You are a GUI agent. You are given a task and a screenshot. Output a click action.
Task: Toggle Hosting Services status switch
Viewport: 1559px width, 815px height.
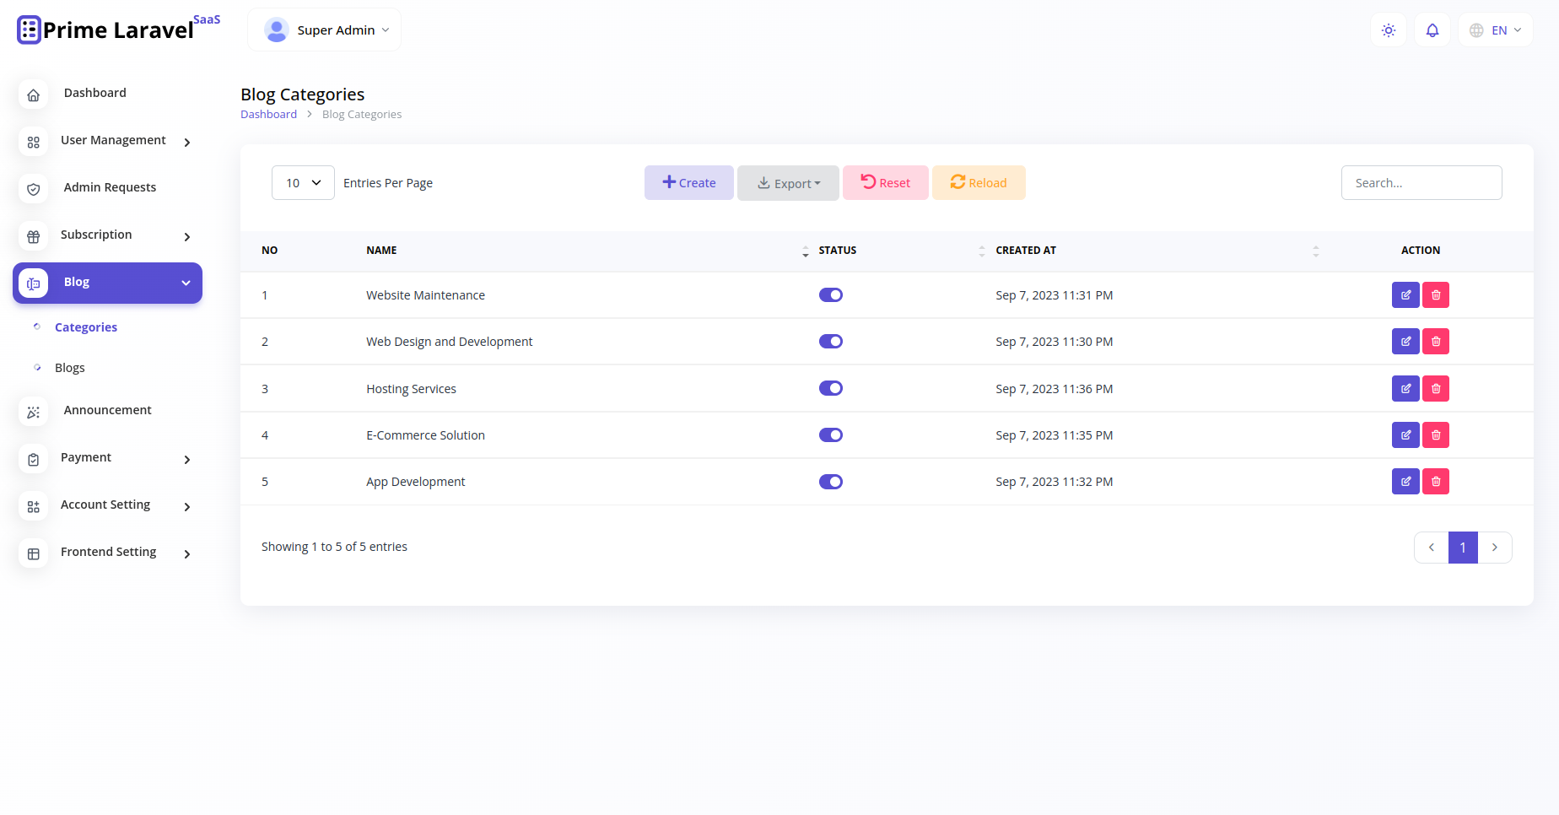tap(831, 388)
